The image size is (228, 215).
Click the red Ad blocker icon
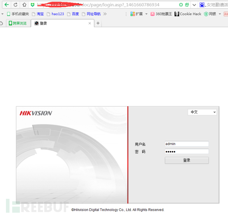pos(226,14)
